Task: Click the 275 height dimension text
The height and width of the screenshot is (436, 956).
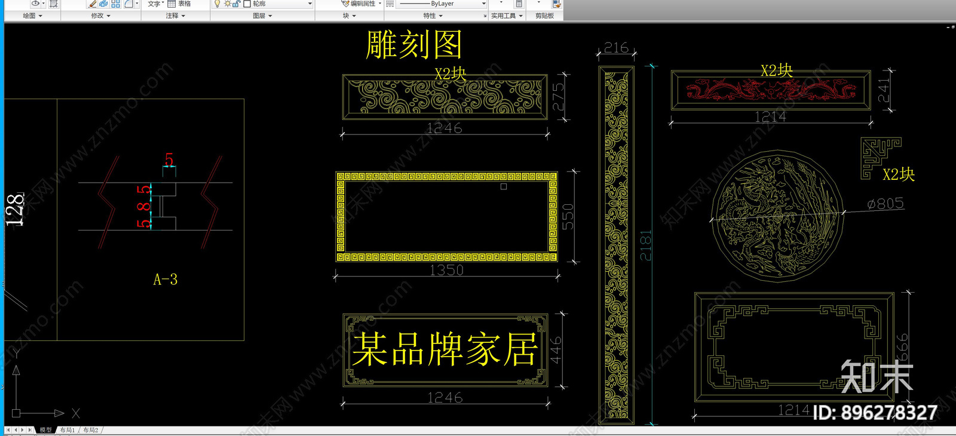Action: point(558,96)
